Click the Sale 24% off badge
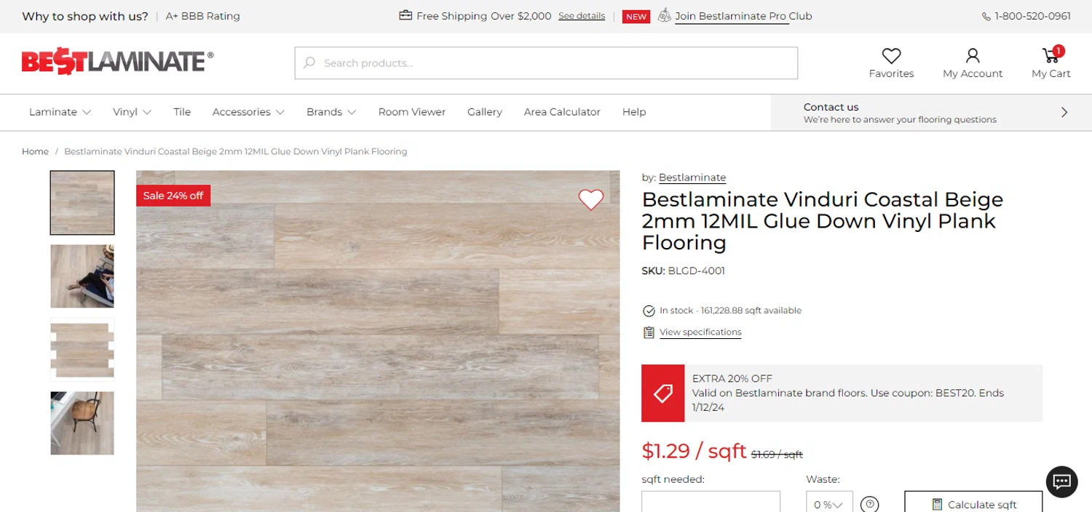The width and height of the screenshot is (1092, 512). pyautogui.click(x=173, y=196)
